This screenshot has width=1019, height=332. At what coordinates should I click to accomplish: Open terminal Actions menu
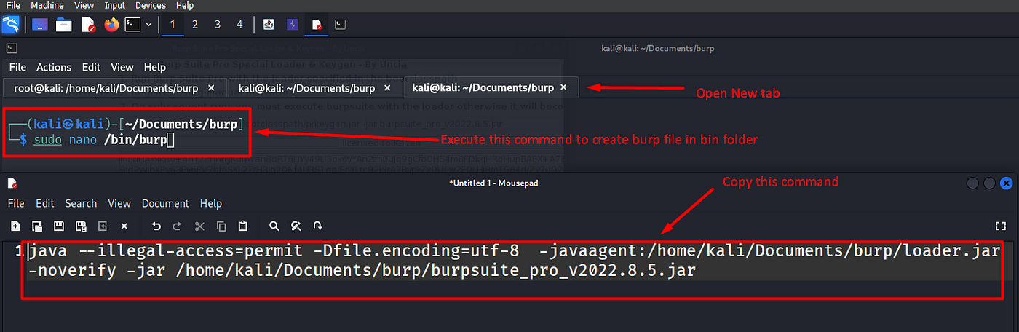[54, 67]
